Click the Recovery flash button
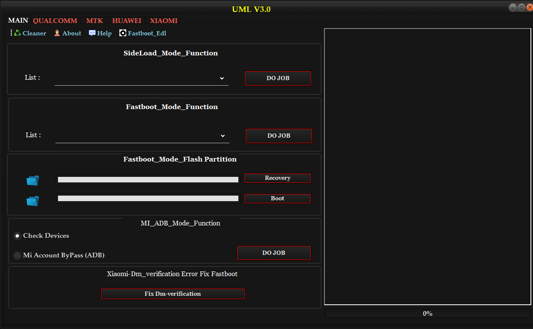The image size is (533, 329). click(x=278, y=178)
